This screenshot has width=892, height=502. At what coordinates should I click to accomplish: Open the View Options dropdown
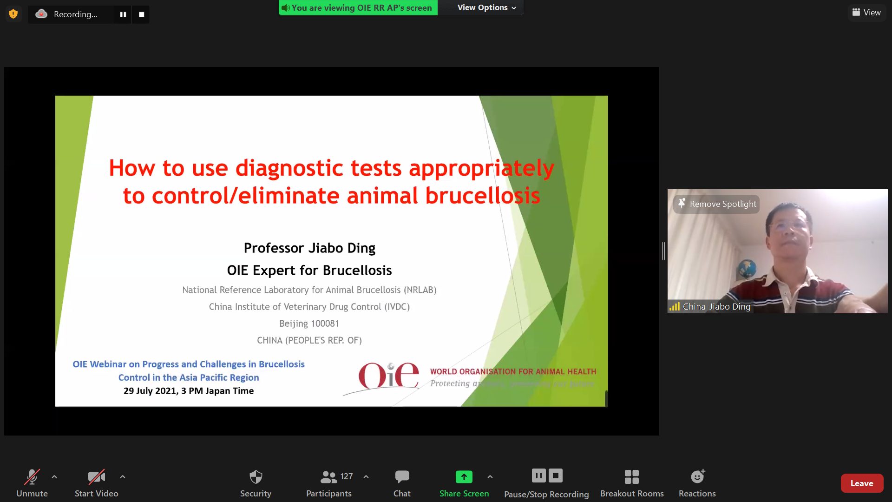pyautogui.click(x=486, y=7)
